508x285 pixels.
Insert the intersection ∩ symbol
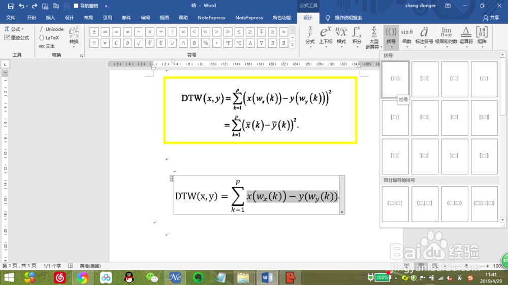(x=183, y=43)
